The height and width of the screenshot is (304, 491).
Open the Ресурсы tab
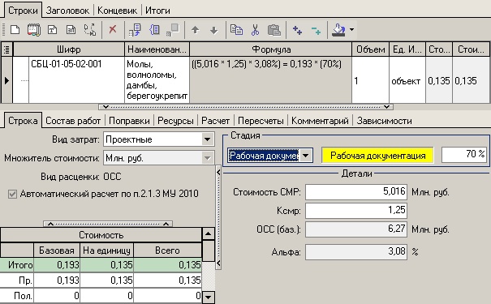coord(175,121)
